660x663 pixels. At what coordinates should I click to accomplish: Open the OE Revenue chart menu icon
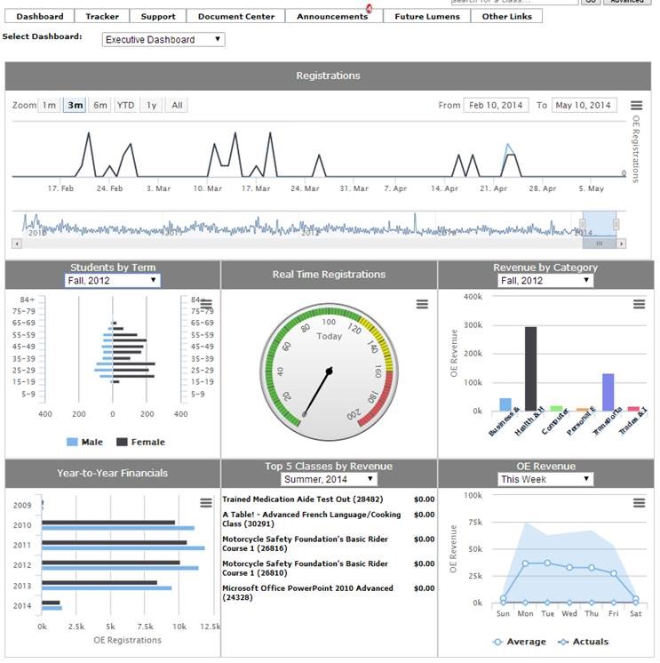tap(639, 503)
